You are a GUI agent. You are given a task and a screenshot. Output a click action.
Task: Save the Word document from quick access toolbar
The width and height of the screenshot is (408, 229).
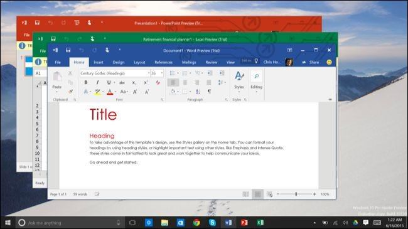coord(68,50)
